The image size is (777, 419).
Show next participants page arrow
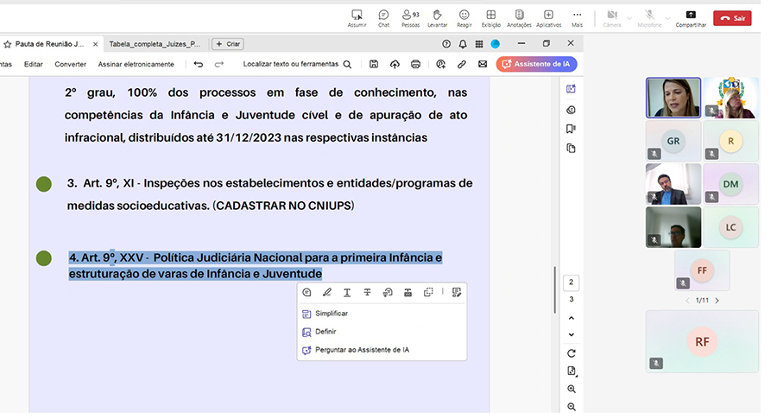[x=717, y=300]
